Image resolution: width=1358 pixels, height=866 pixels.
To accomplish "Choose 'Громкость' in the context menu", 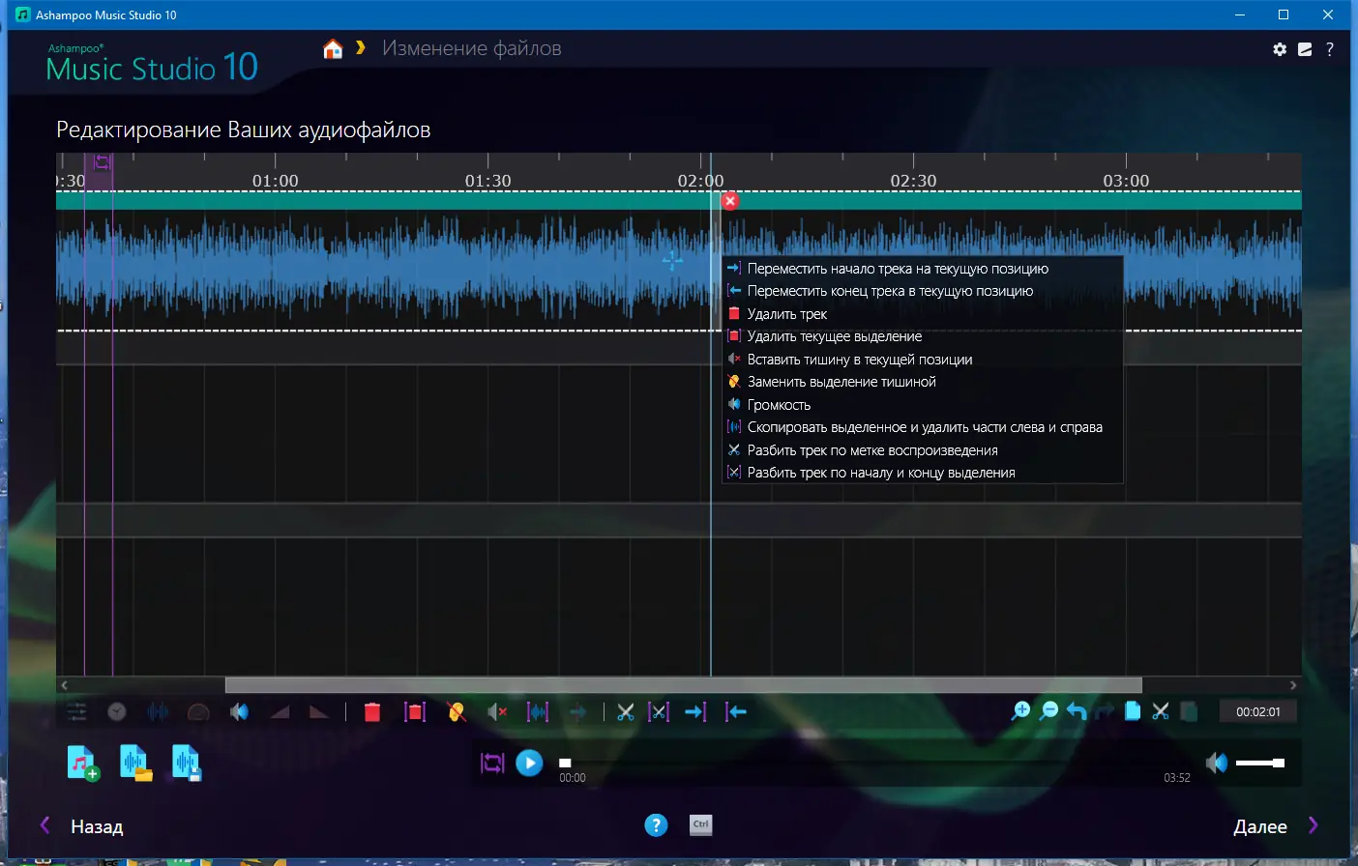I will [x=779, y=405].
